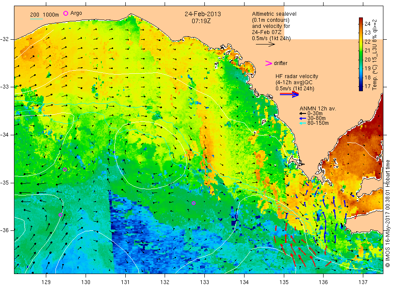
Task: Click the black altimetric velocity scale arrow
Action: click(265, 45)
